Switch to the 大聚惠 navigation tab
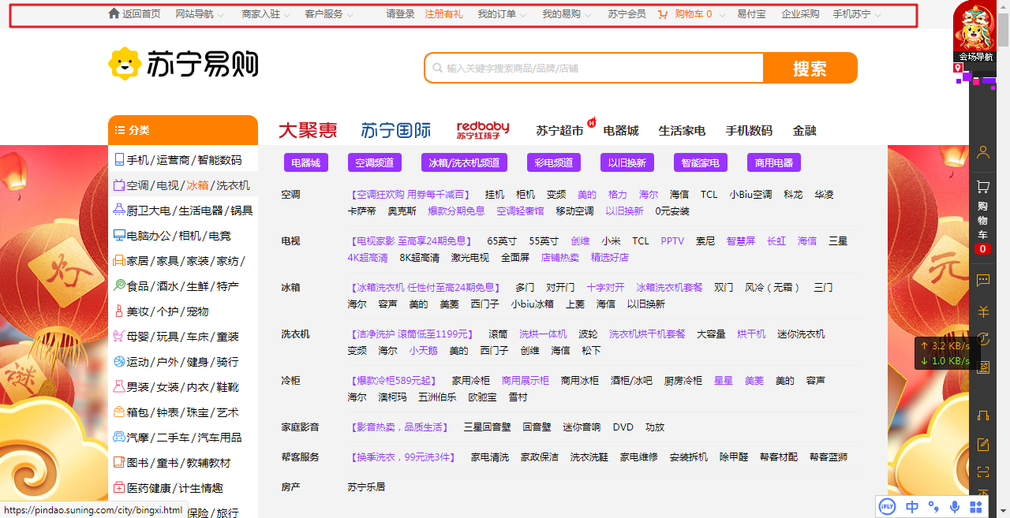 point(308,130)
